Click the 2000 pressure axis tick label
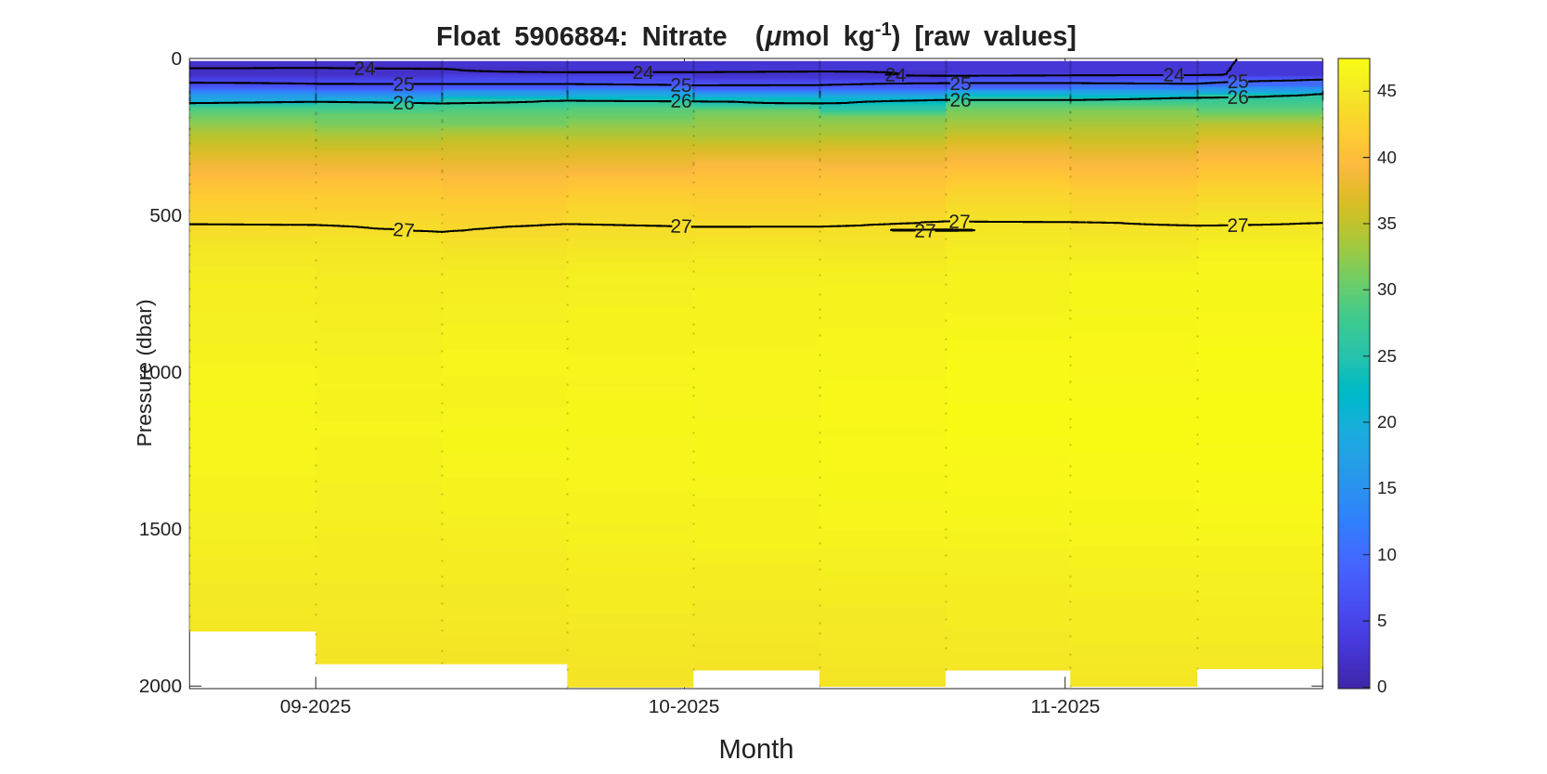 coord(160,686)
